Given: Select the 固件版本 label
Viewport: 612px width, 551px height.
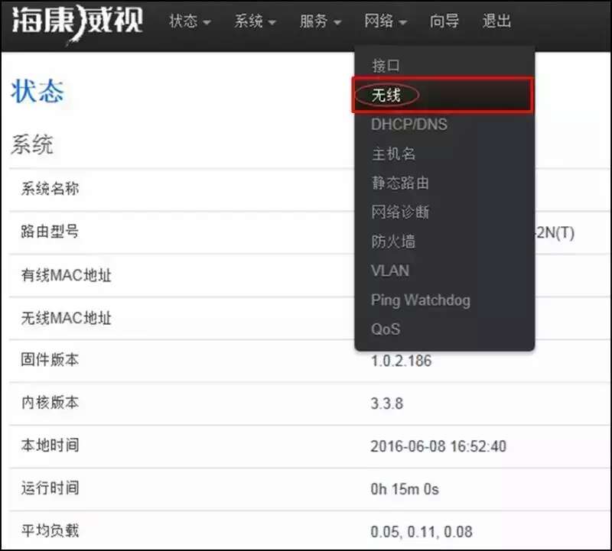Looking at the screenshot, I should click(50, 359).
